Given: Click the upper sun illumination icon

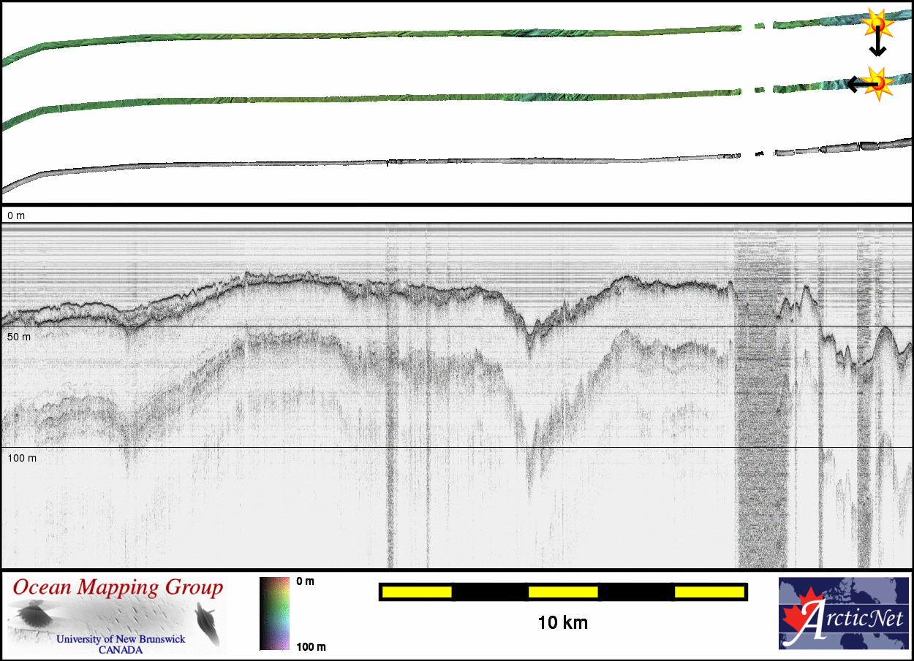Looking at the screenshot, I should pos(876,24).
